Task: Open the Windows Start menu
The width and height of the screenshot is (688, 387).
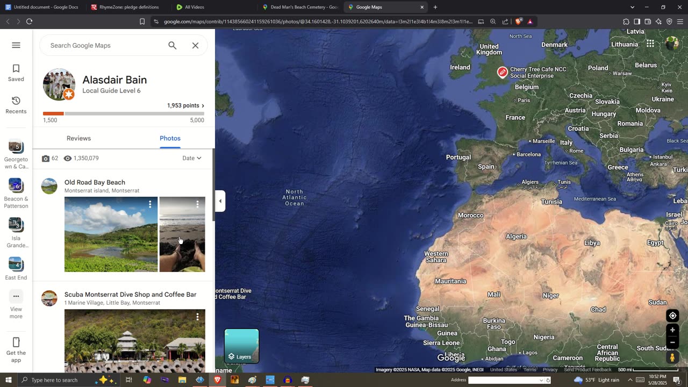Action: point(8,380)
